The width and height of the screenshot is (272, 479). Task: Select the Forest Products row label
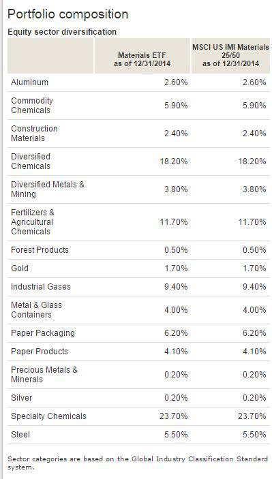[40, 250]
